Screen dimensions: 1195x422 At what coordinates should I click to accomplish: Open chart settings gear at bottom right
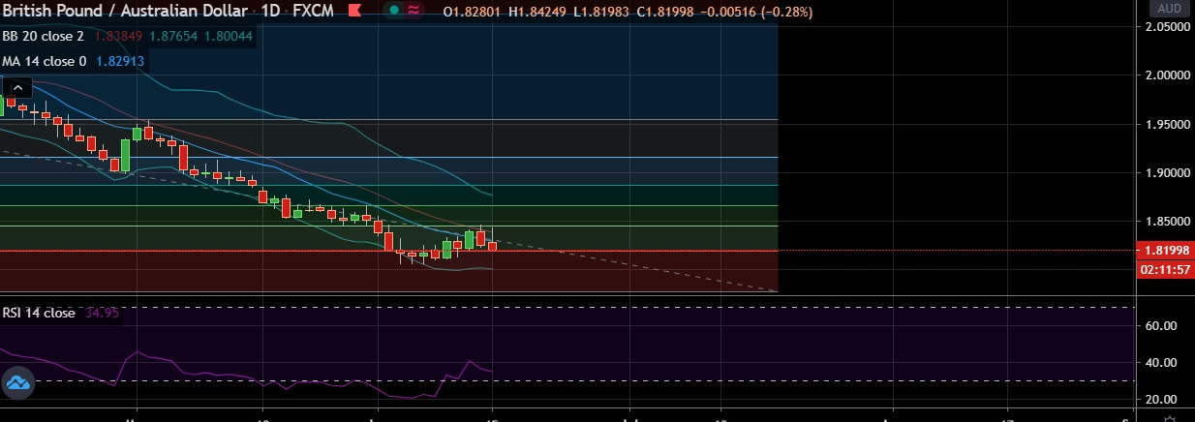(1170, 417)
